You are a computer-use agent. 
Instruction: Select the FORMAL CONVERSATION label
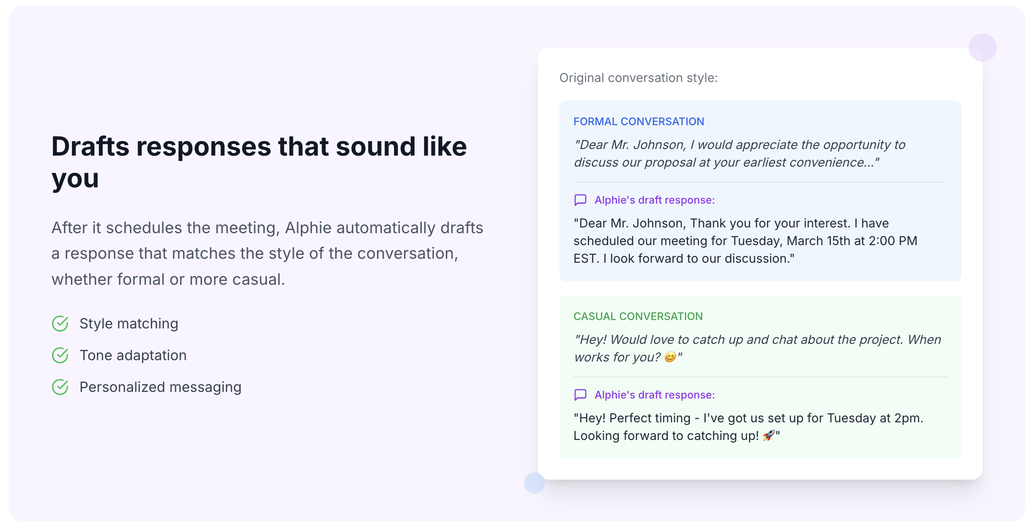pos(639,122)
